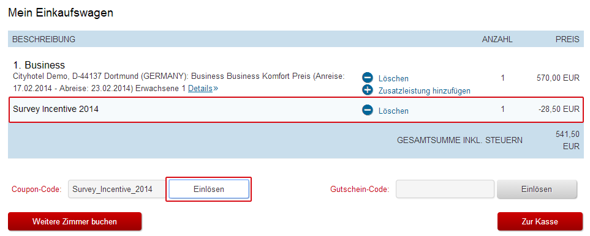Open the Details link for Cityhotel Demo

click(x=200, y=89)
